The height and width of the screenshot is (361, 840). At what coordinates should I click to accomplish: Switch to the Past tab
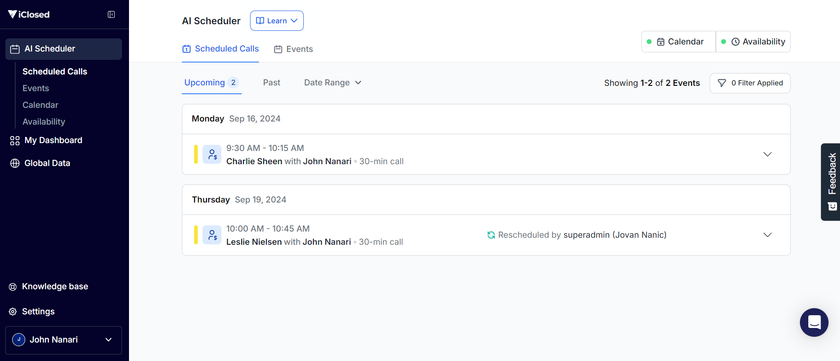click(272, 83)
